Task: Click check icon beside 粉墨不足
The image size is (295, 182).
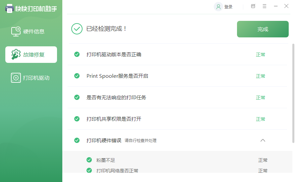Action: pos(89,160)
